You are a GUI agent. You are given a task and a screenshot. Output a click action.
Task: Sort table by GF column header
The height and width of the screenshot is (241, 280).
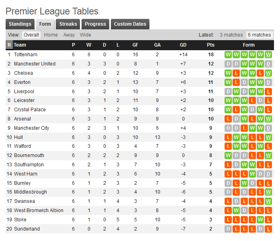pos(135,45)
